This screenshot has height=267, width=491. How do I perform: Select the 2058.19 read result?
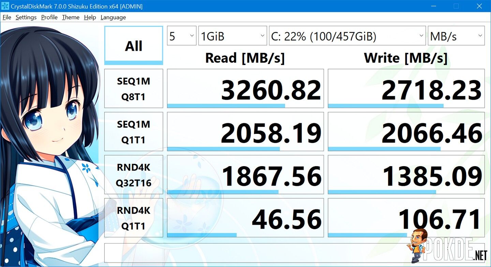[x=245, y=131]
